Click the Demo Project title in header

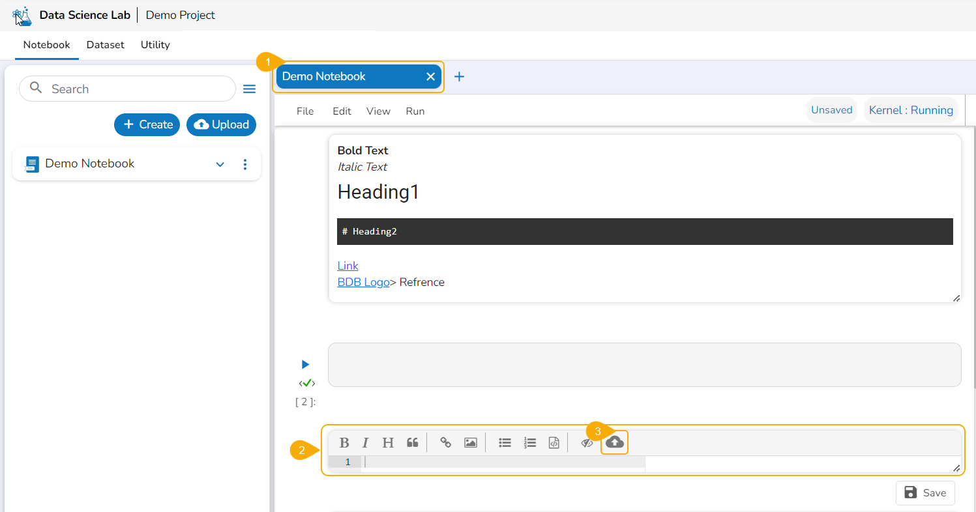(181, 15)
